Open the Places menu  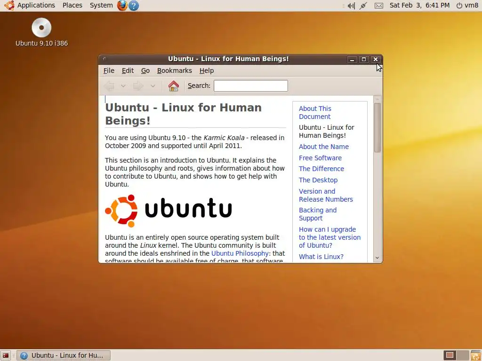point(72,5)
